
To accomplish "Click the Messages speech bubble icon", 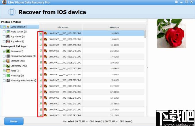I will tap(8, 51).
